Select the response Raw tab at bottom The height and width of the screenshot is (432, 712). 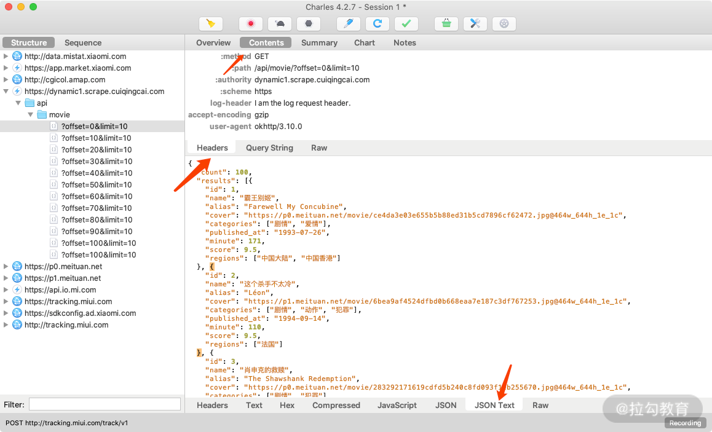point(540,405)
